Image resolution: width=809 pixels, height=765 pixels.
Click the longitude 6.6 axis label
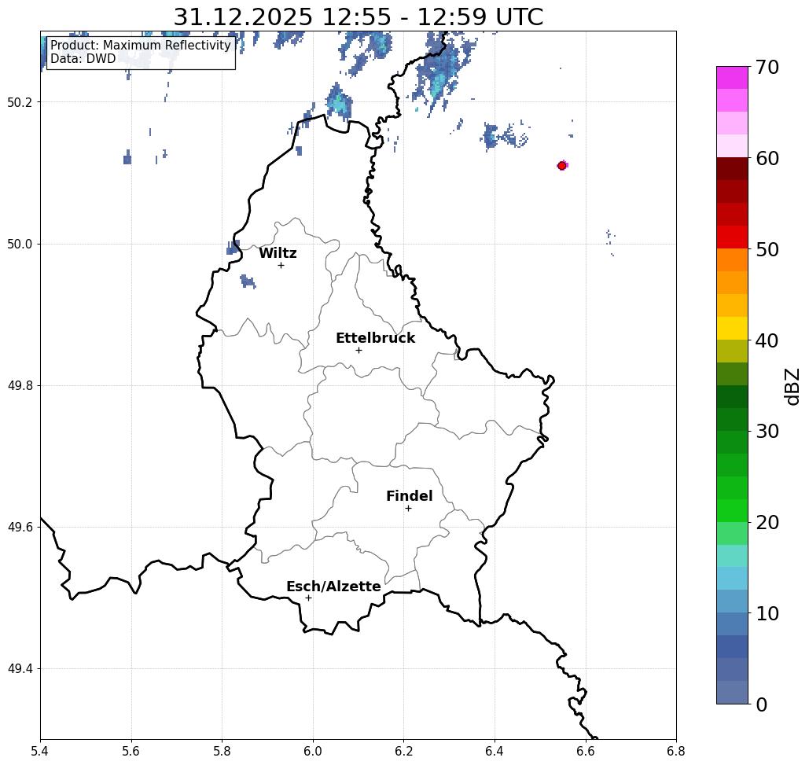pos(585,751)
